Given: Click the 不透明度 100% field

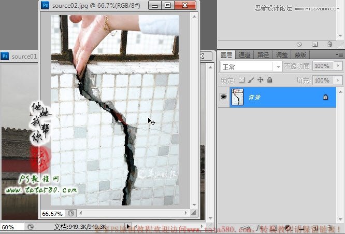Looking at the screenshot, I should pos(323,66).
